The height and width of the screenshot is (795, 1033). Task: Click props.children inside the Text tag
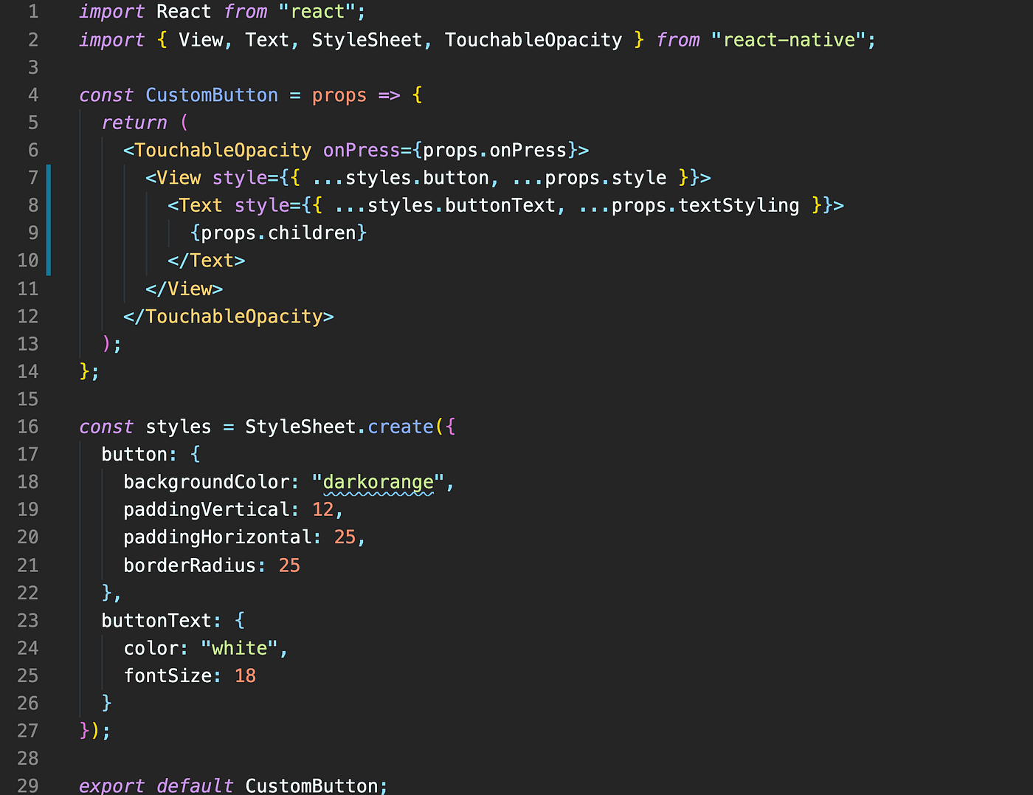tap(278, 233)
